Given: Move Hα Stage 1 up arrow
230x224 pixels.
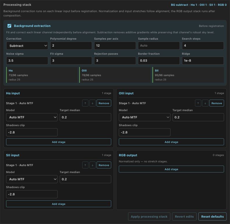Looking at the screenshot, I should [85, 103].
